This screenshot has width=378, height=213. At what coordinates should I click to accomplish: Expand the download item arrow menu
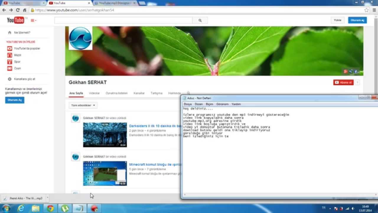click(x=47, y=198)
